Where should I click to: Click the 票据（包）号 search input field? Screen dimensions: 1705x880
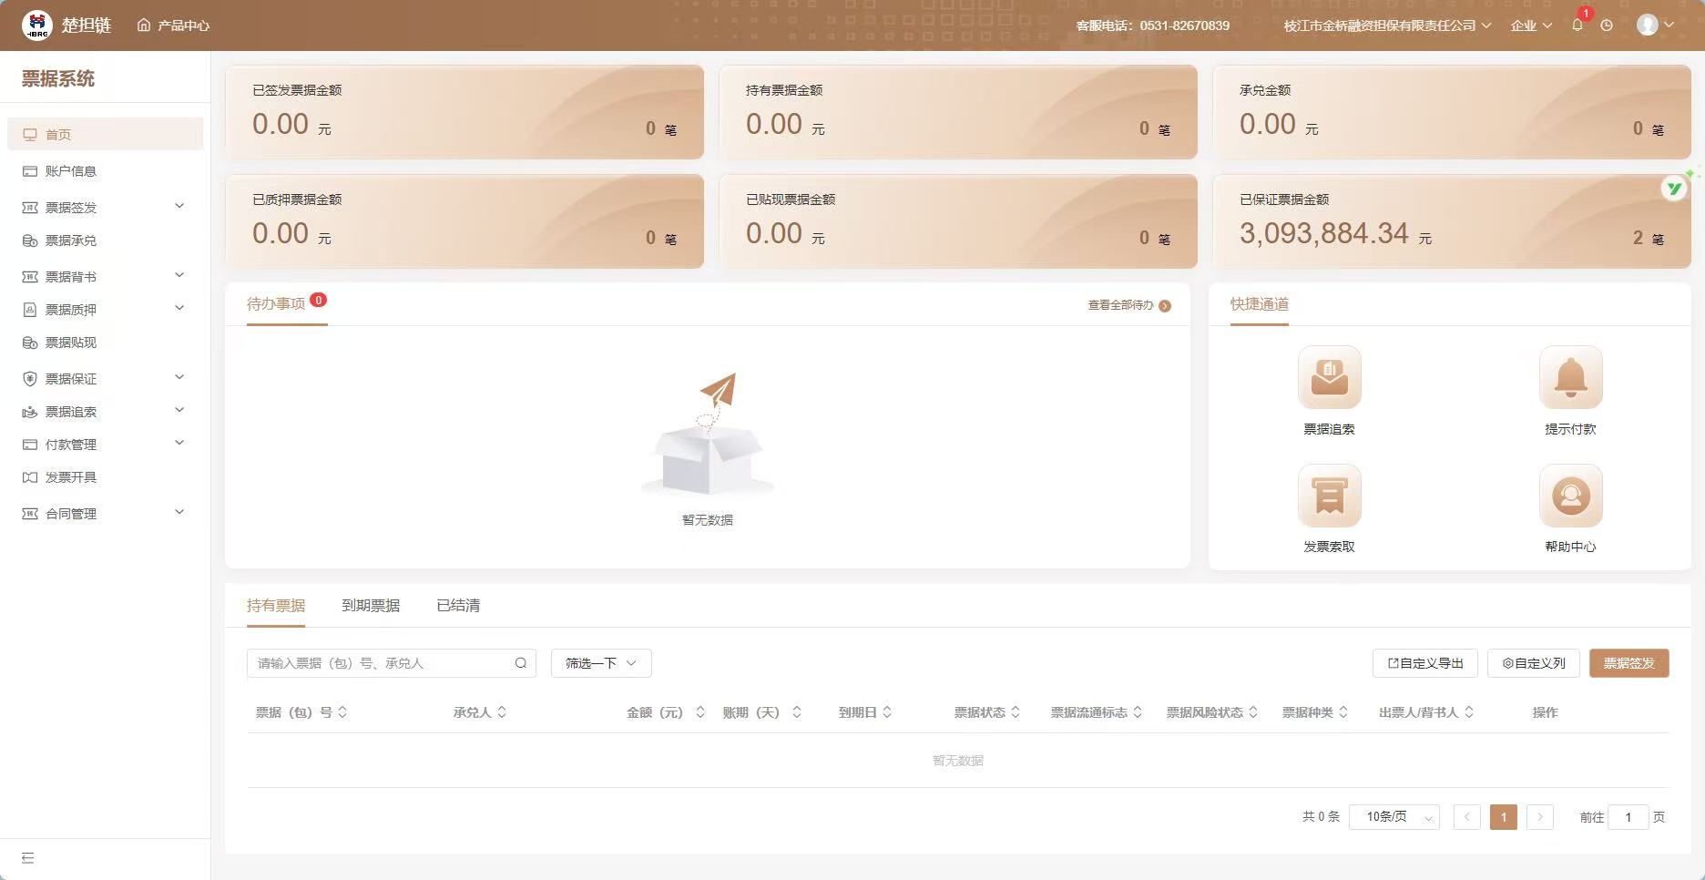383,663
